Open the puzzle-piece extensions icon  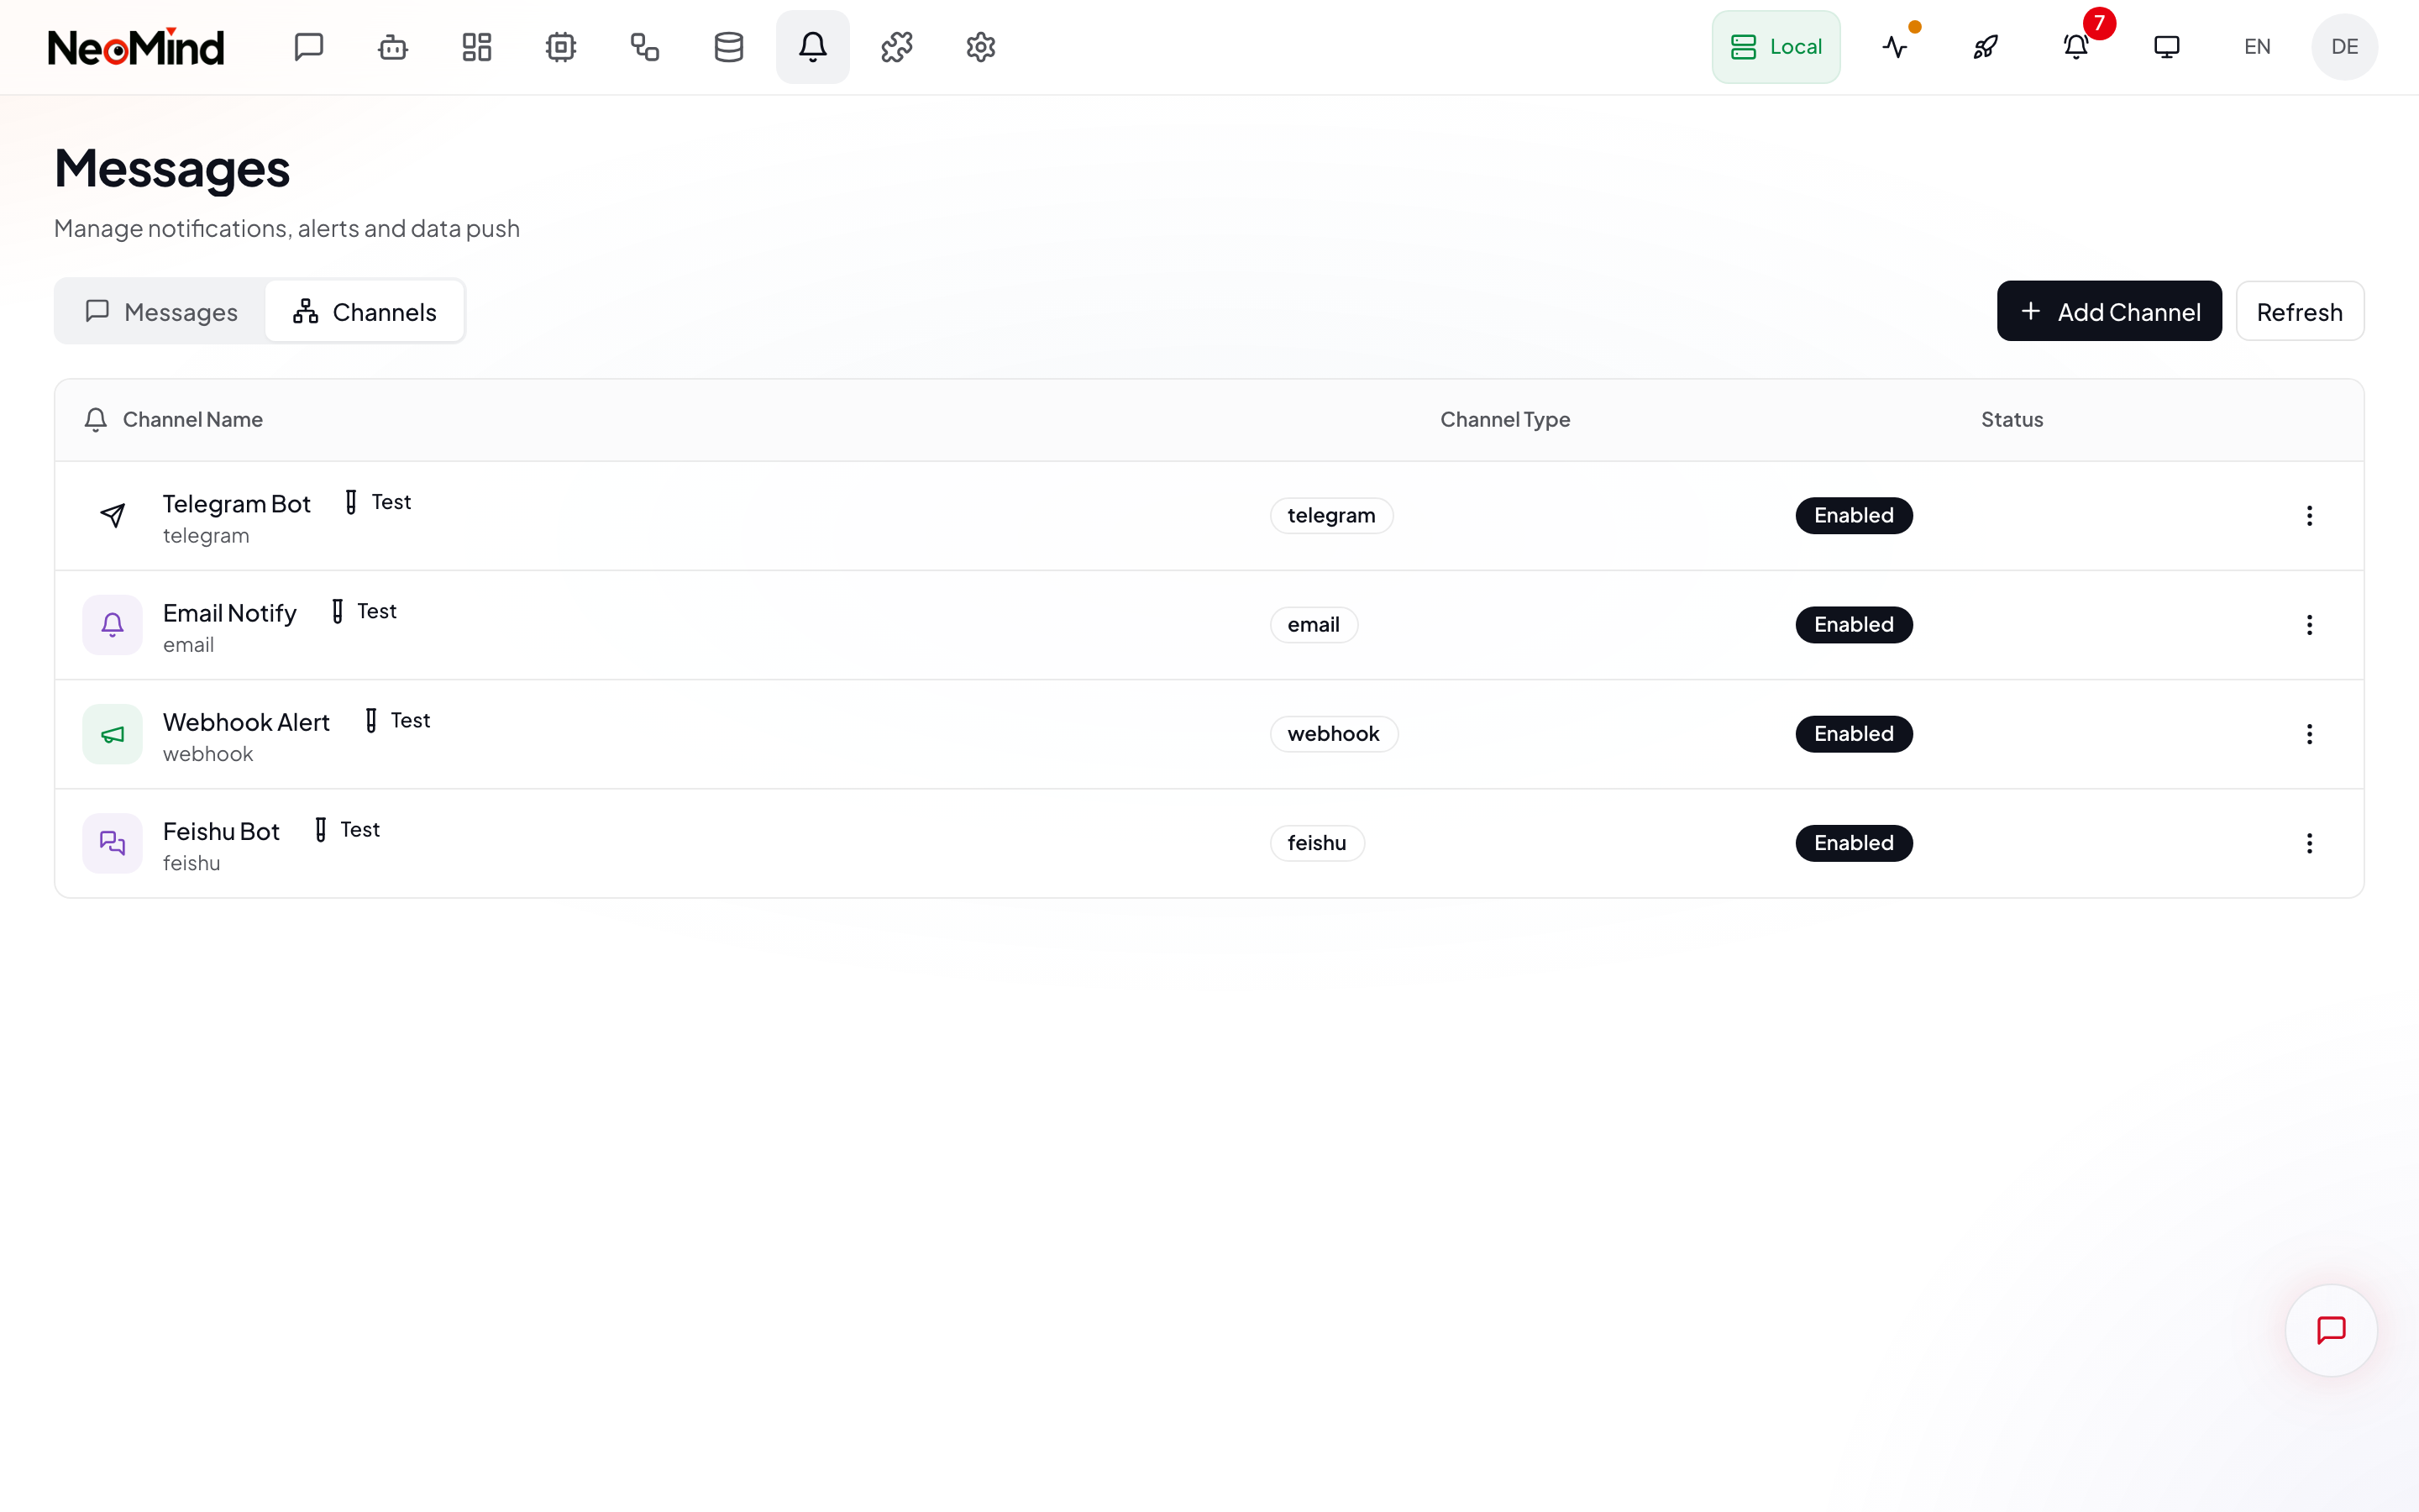point(897,47)
